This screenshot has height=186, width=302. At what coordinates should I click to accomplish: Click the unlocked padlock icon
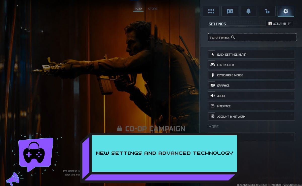tap(267, 11)
